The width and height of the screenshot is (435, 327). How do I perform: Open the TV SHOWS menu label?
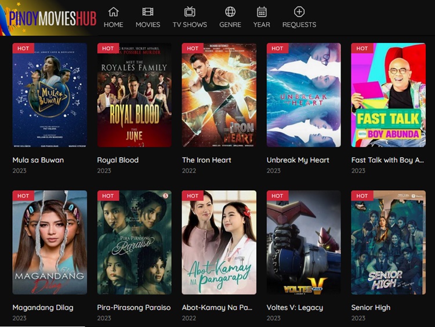[190, 25]
